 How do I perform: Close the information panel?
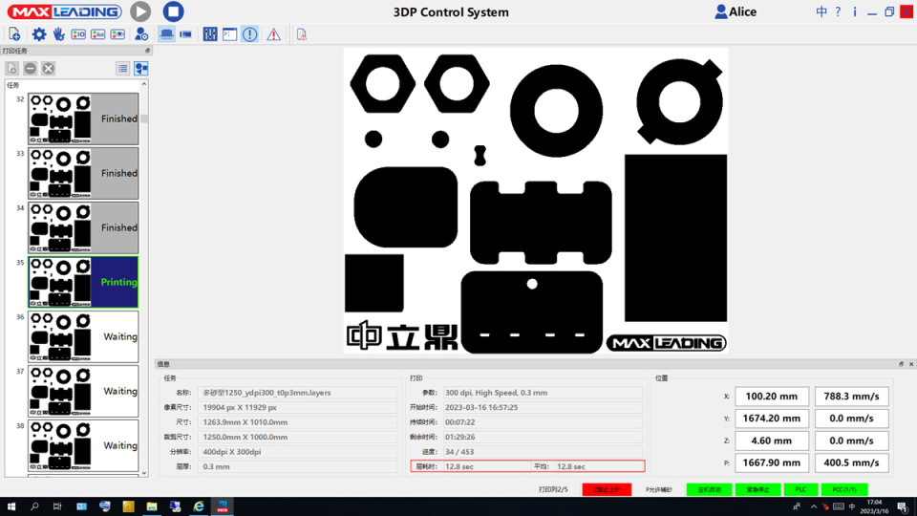coord(911,364)
